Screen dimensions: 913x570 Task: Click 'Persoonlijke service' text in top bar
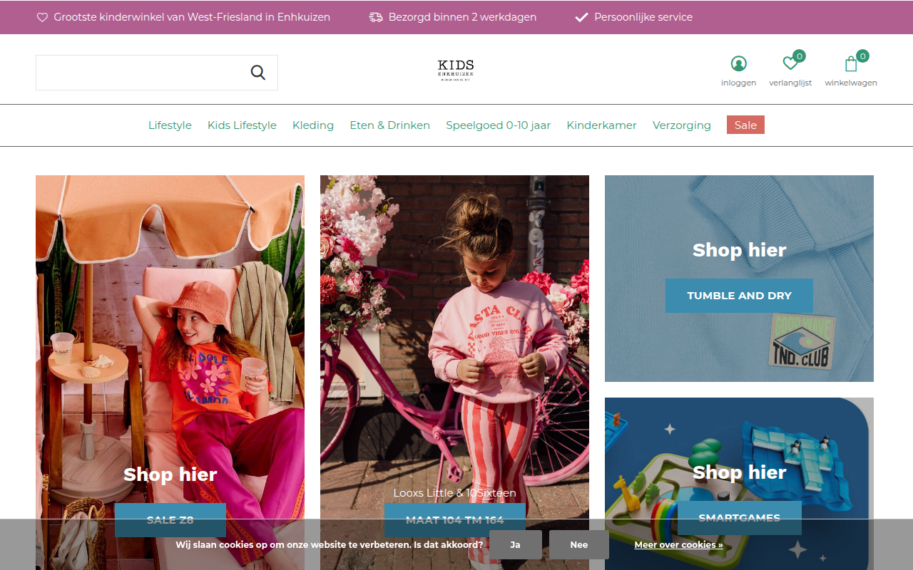pos(643,17)
